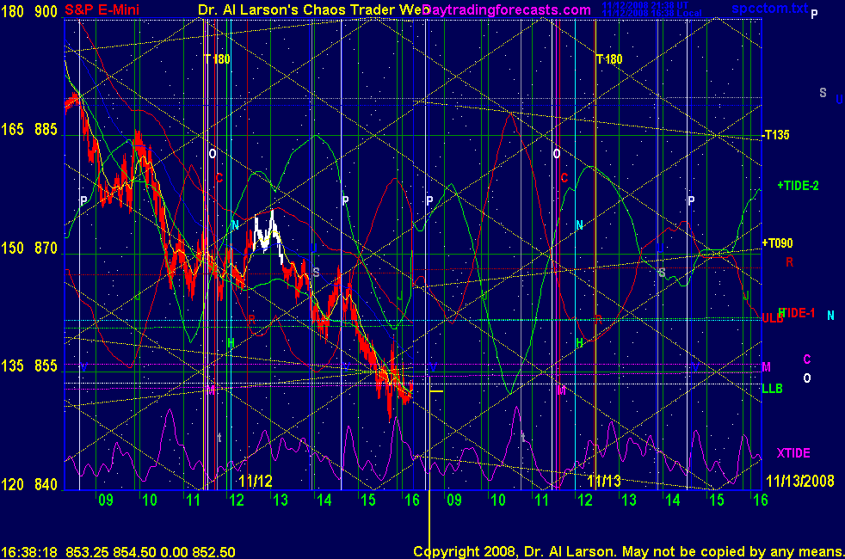The width and height of the screenshot is (845, 559).
Task: Select the "0.00" quote value
Action: 175,552
